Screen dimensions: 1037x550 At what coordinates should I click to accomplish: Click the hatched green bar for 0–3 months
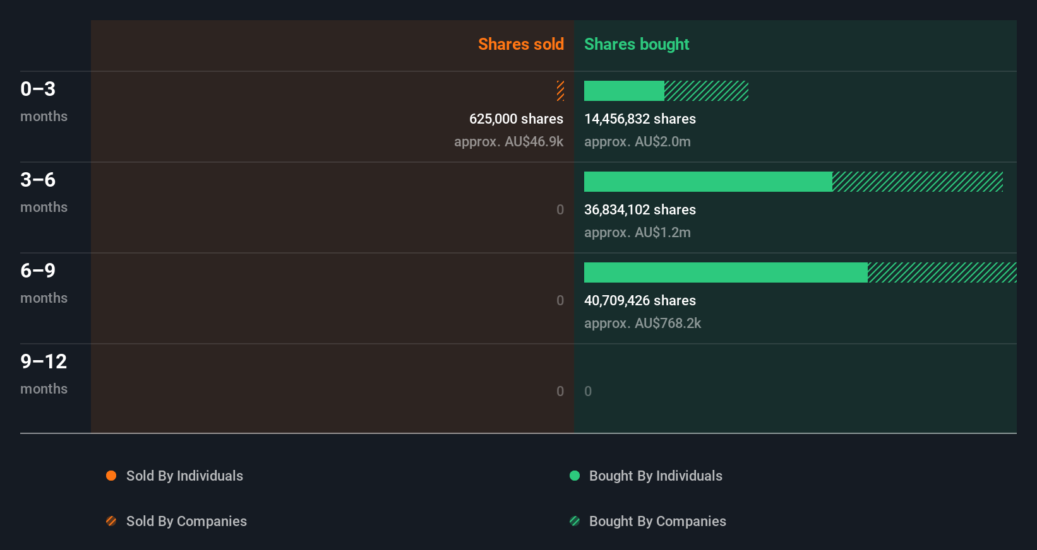pos(707,91)
